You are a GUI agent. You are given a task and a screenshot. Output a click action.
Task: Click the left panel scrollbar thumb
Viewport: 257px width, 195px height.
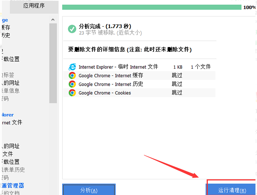pos(53,63)
